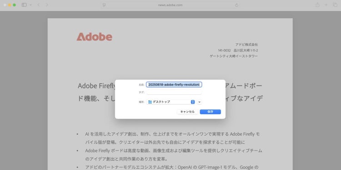Add a new tab with the plus icon
The width and height of the screenshot is (341, 170).
point(326,5)
